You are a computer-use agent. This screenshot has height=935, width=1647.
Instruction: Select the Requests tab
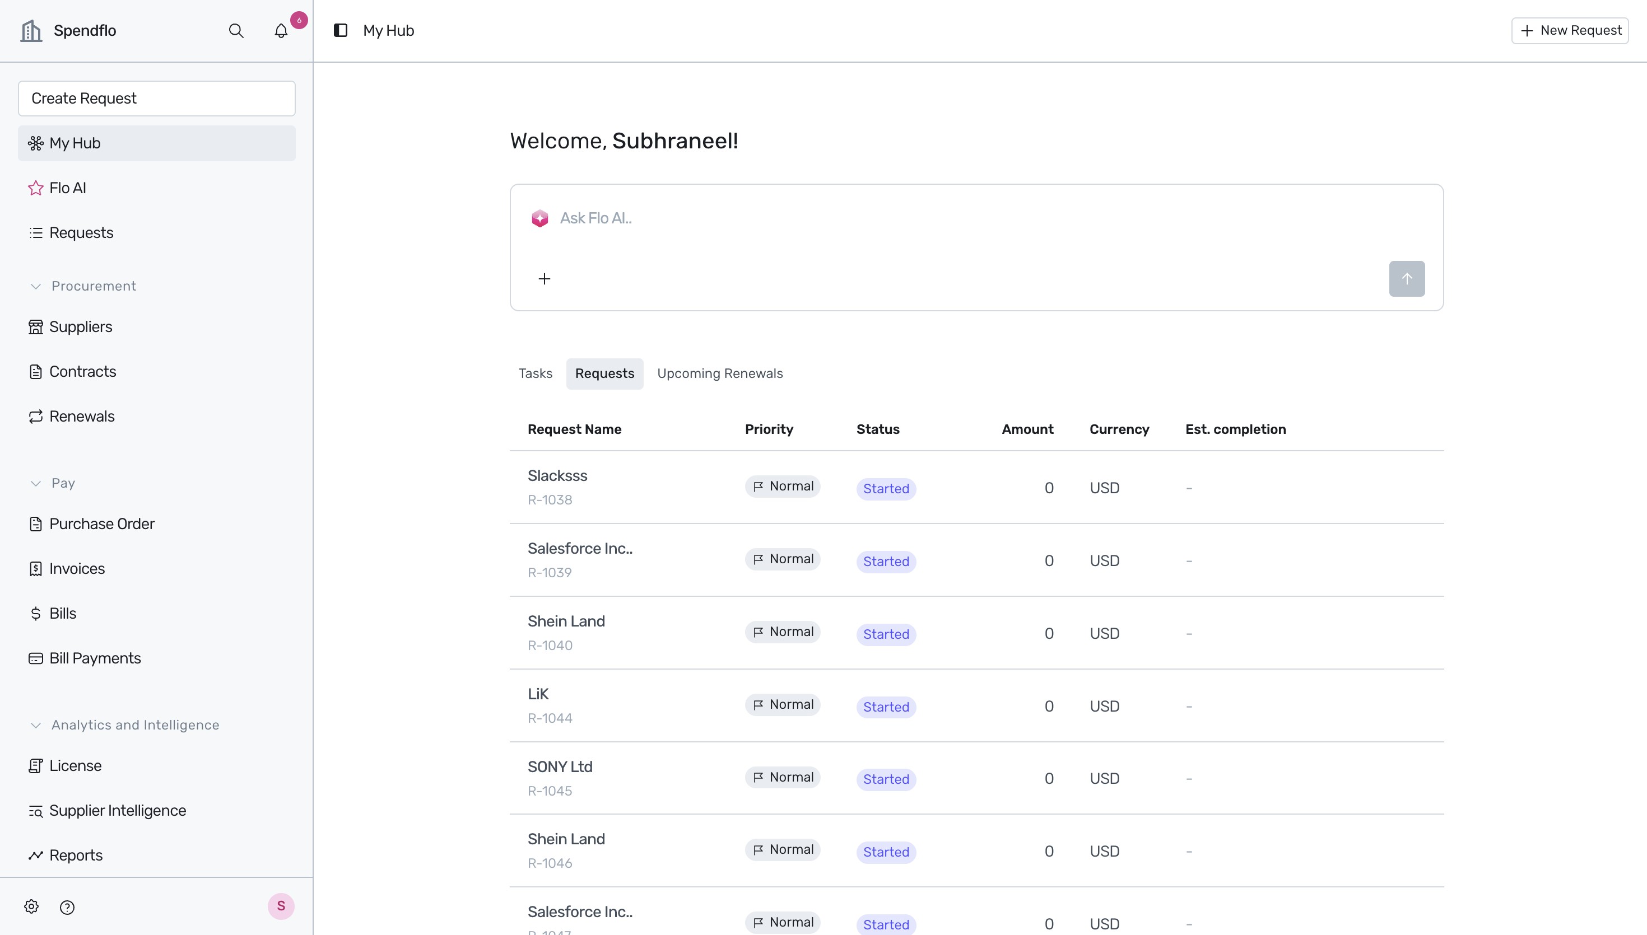tap(604, 374)
